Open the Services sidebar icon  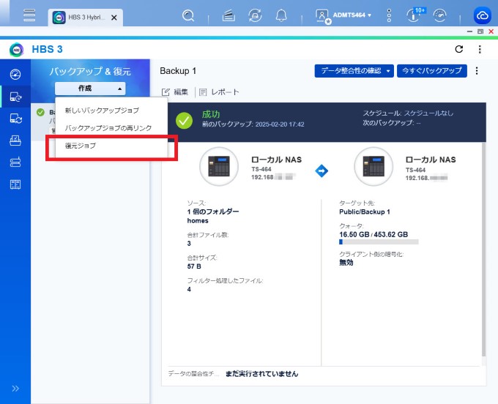pos(15,184)
